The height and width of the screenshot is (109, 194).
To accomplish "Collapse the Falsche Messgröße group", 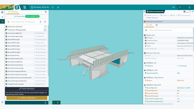I will (26, 30).
